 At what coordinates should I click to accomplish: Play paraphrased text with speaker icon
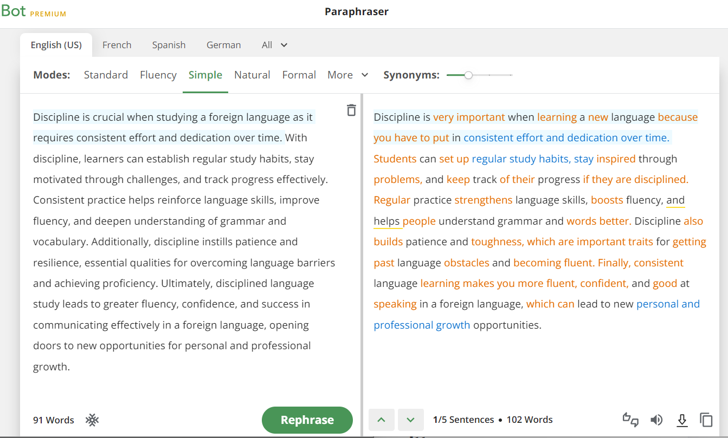click(656, 420)
